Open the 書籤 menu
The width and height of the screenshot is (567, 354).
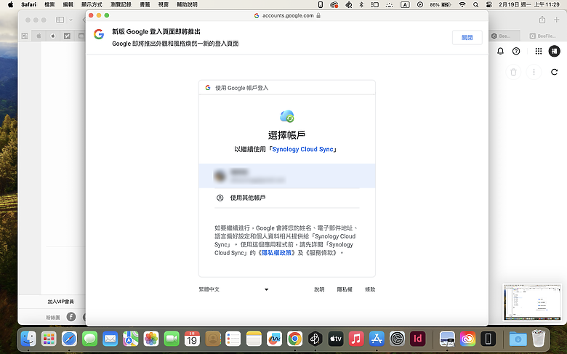click(145, 4)
